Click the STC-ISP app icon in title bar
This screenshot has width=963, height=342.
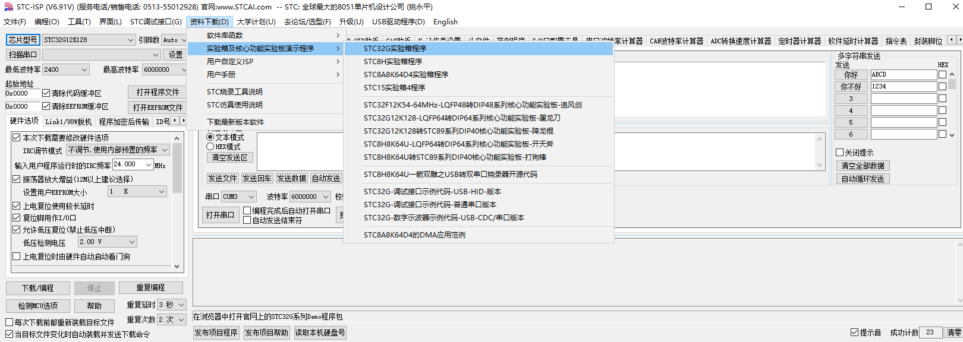tap(8, 7)
